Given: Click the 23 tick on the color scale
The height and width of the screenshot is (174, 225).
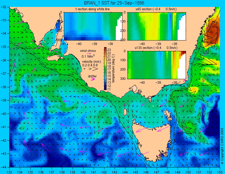Looking at the screenshot, I should click(x=109, y=50).
